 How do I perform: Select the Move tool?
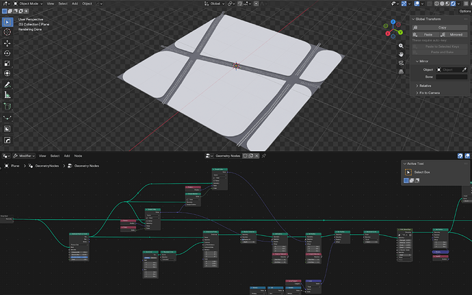point(8,43)
